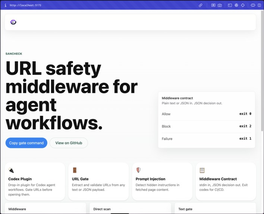Select the Prompt Injection card title
This screenshot has height=214, width=264.
click(x=151, y=179)
